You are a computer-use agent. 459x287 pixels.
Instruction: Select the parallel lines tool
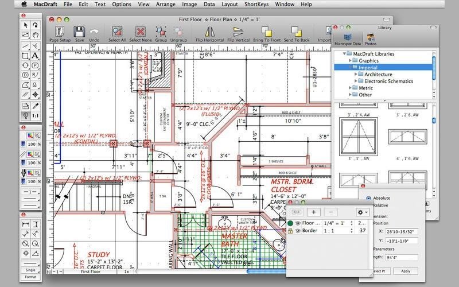(x=26, y=95)
